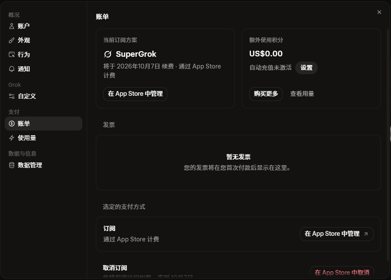
Task: Click 在 App Store 中管理 under SuperGrok
Action: pos(135,94)
